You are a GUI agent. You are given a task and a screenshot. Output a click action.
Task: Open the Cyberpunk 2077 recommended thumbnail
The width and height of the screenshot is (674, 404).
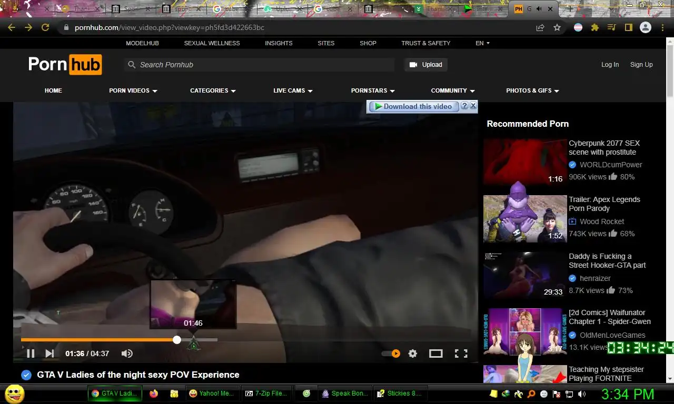525,162
